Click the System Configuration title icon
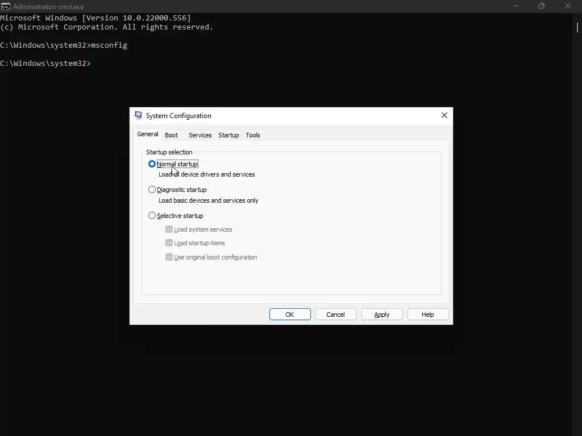582x436 pixels. click(139, 115)
